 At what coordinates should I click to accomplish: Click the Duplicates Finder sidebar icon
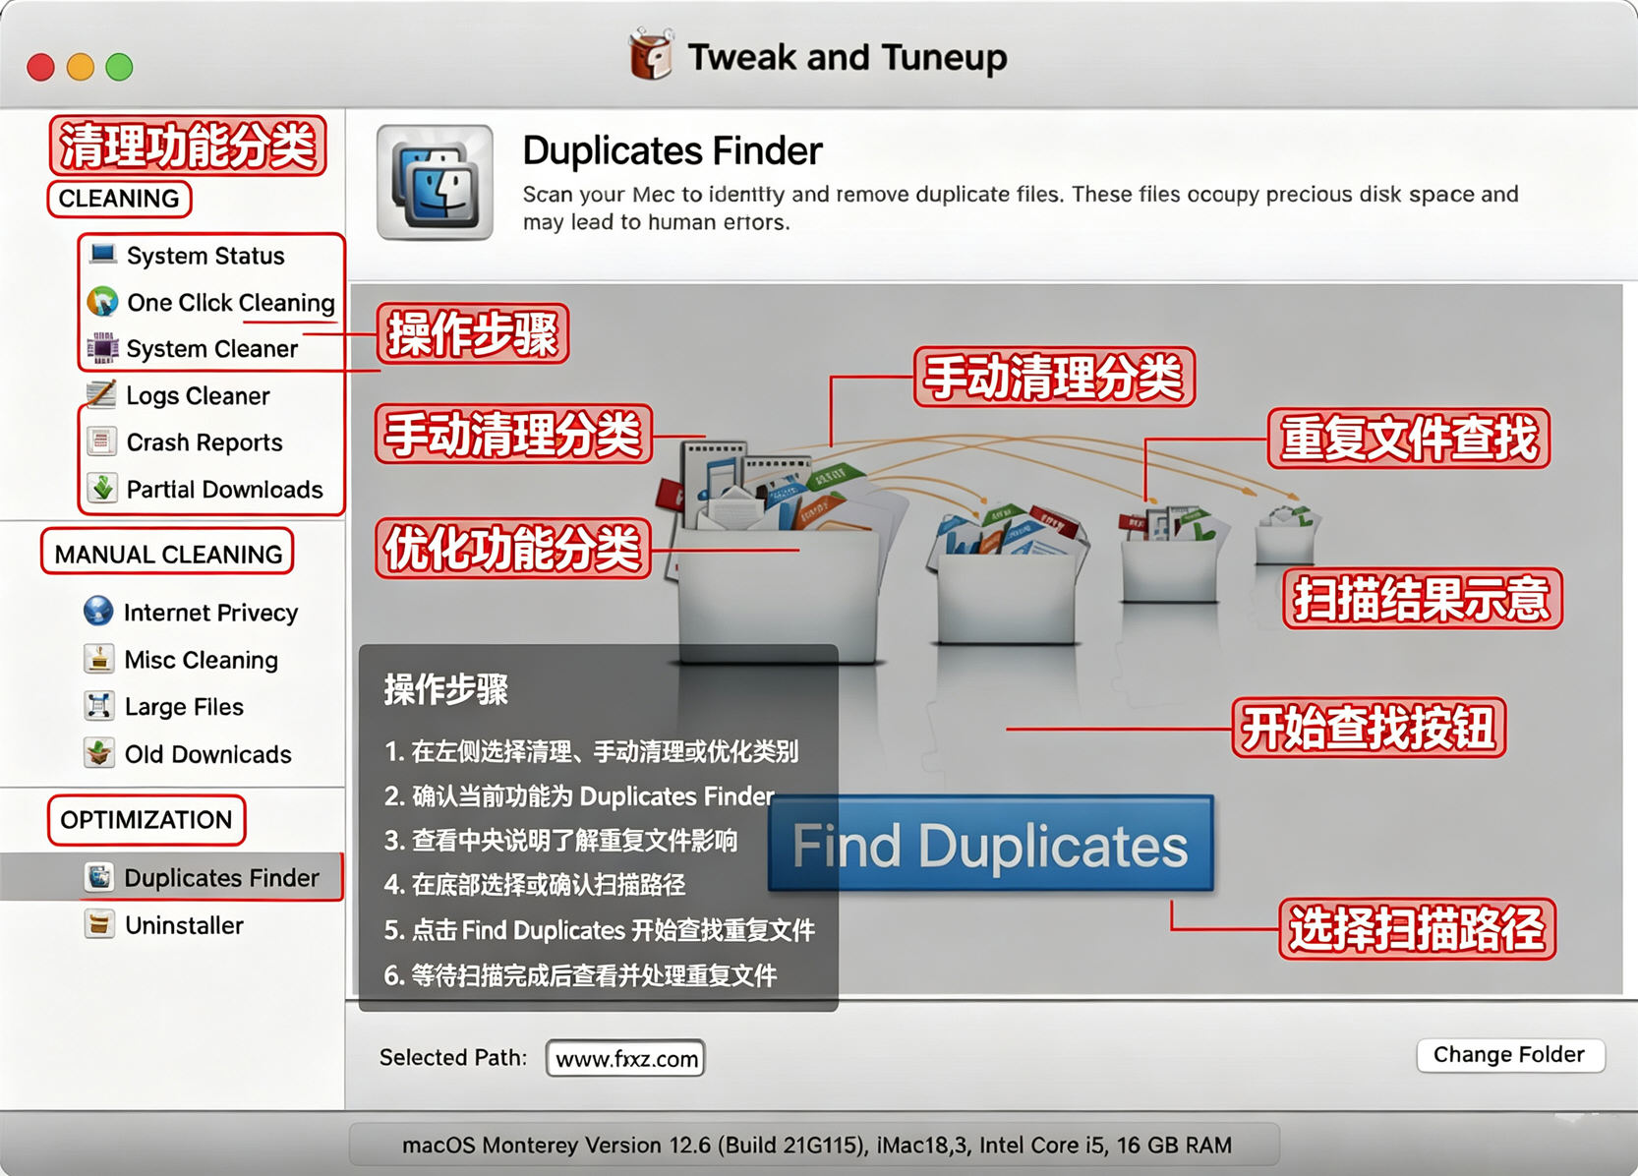[x=99, y=876]
